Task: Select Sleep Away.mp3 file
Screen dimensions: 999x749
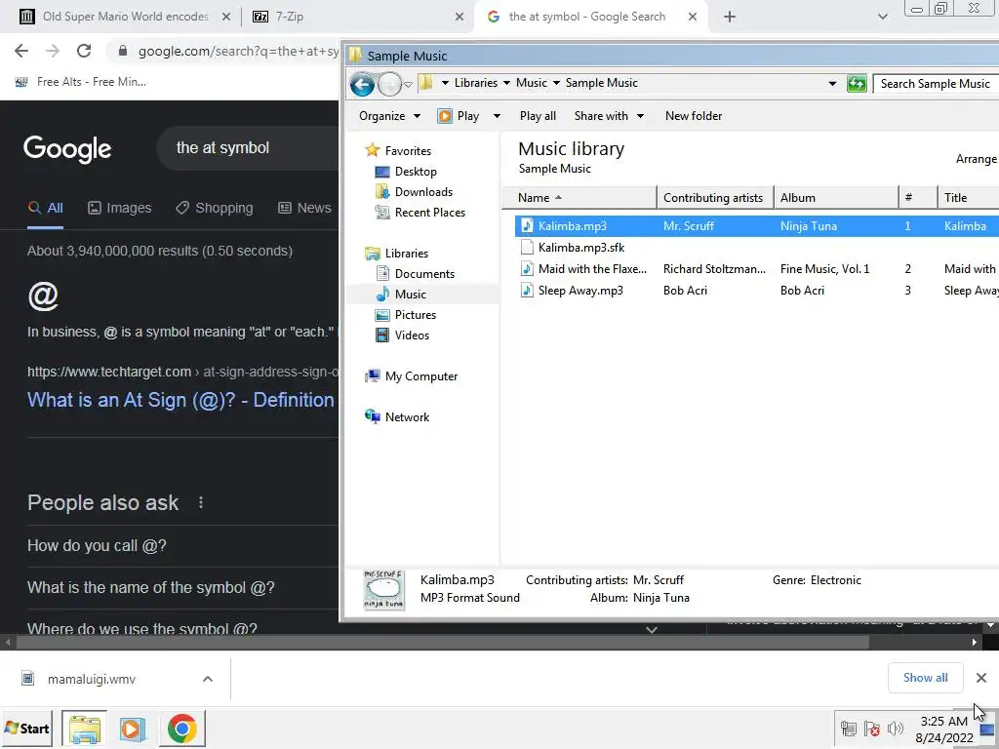Action: [580, 291]
